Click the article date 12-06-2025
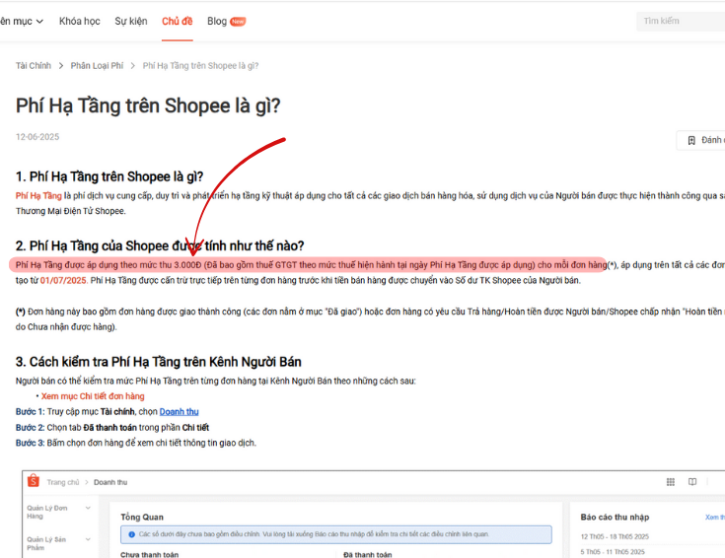 click(37, 137)
